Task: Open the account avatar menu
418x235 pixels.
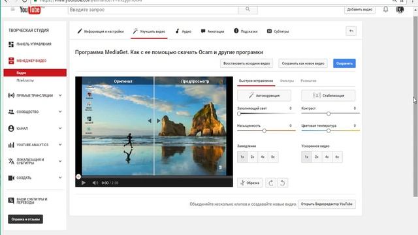Action: (x=400, y=10)
